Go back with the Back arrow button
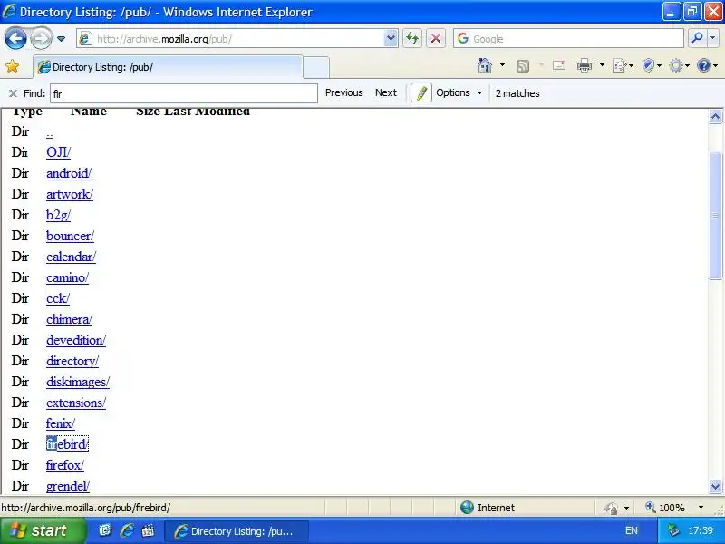This screenshot has height=544, width=725. [x=15, y=38]
